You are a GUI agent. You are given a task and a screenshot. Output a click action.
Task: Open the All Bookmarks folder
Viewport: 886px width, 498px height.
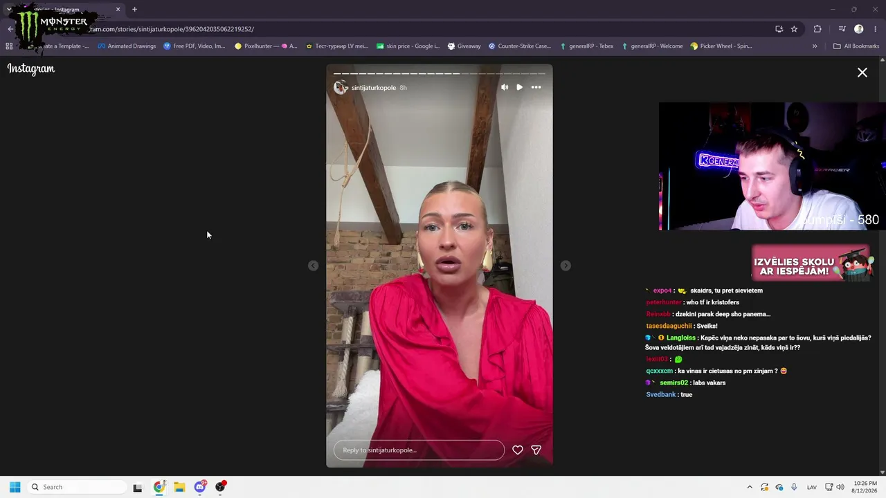tap(856, 46)
